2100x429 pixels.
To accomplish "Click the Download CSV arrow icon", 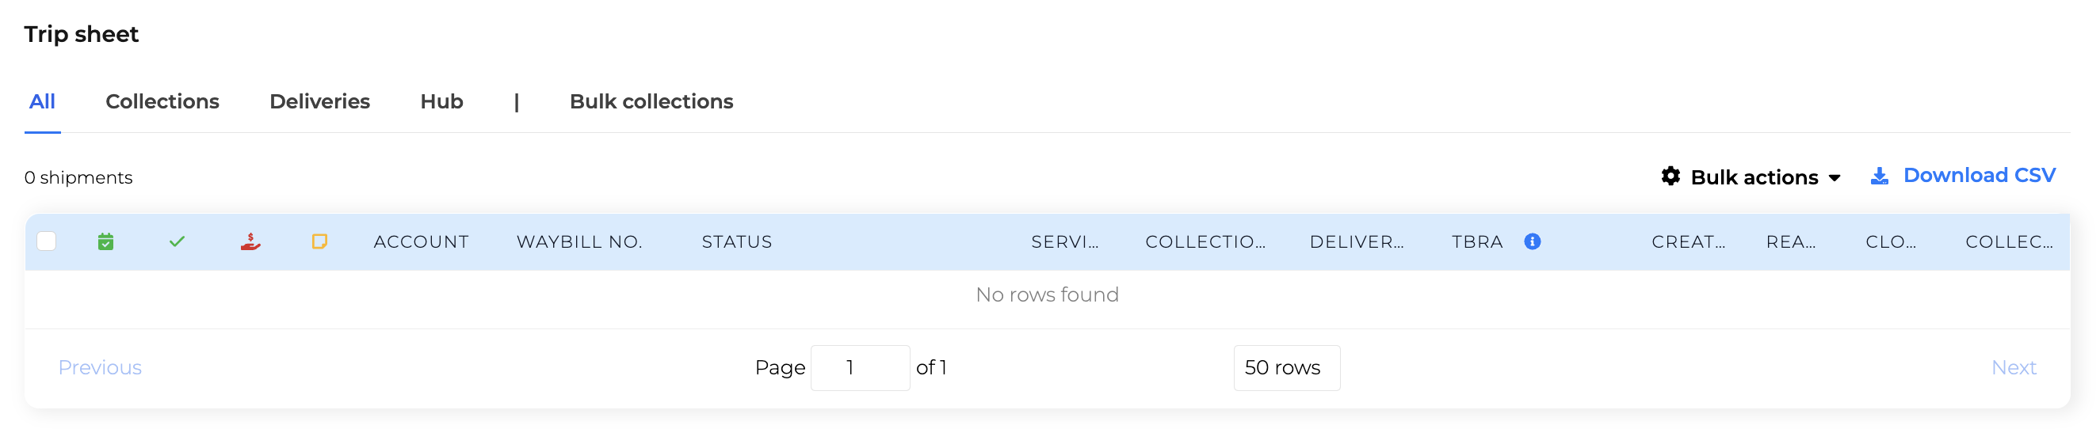I will [x=1879, y=176].
